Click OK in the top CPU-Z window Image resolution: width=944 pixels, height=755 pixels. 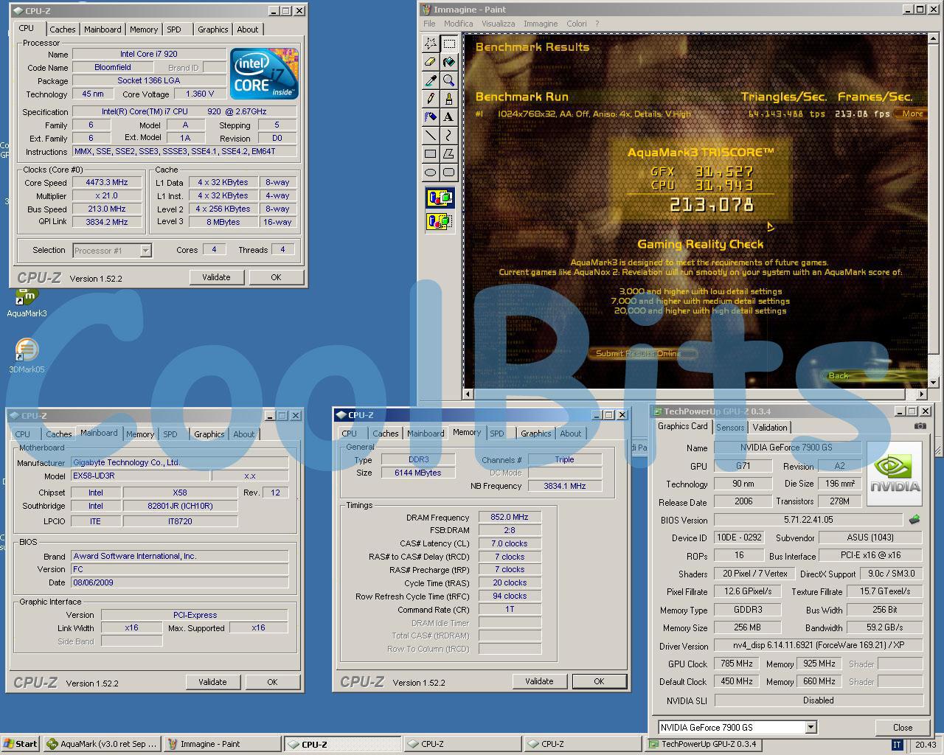pyautogui.click(x=276, y=277)
